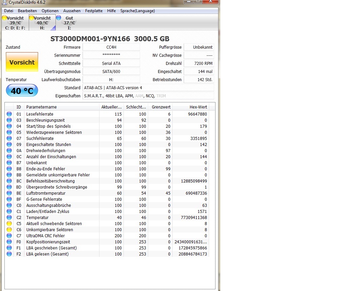Screen dimensions: 341x291
Task: Click status icon for Eingeschaltete Stunden
Action: [x=9, y=144]
